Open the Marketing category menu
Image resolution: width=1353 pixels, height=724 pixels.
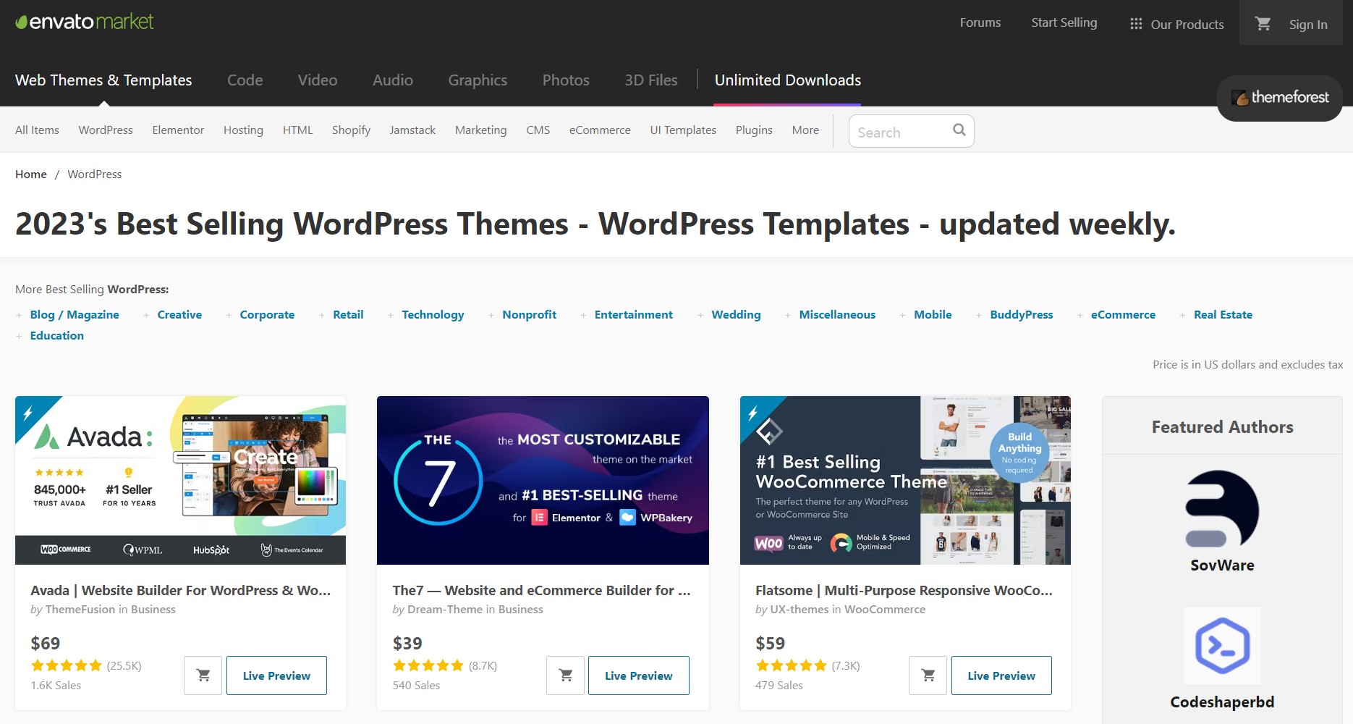(480, 130)
